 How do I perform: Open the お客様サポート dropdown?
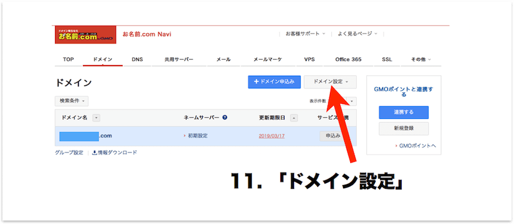point(305,33)
